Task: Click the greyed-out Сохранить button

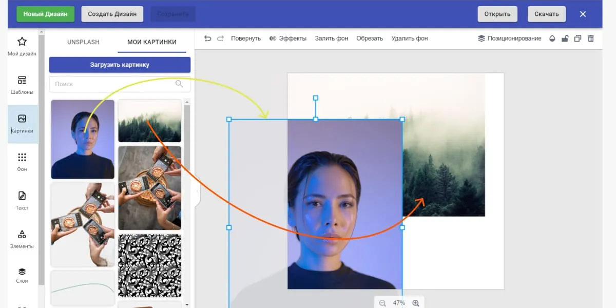Action: tap(173, 14)
